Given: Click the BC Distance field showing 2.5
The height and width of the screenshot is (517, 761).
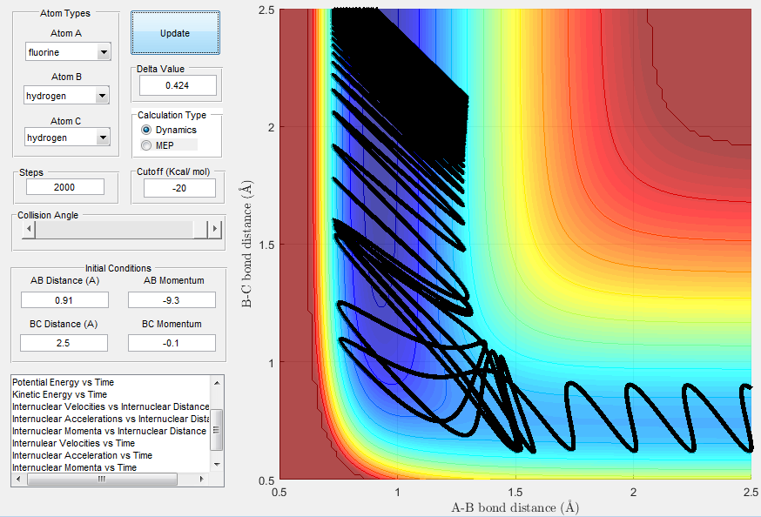Looking at the screenshot, I should click(x=64, y=343).
